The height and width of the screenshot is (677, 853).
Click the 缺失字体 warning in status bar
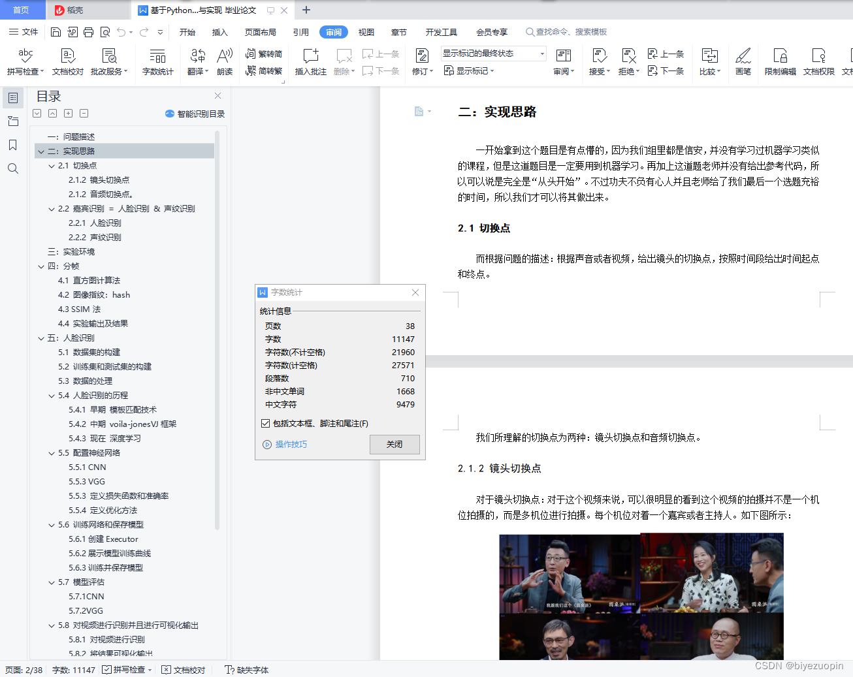click(246, 669)
